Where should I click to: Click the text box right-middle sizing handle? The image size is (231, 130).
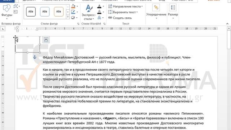tap(40, 44)
